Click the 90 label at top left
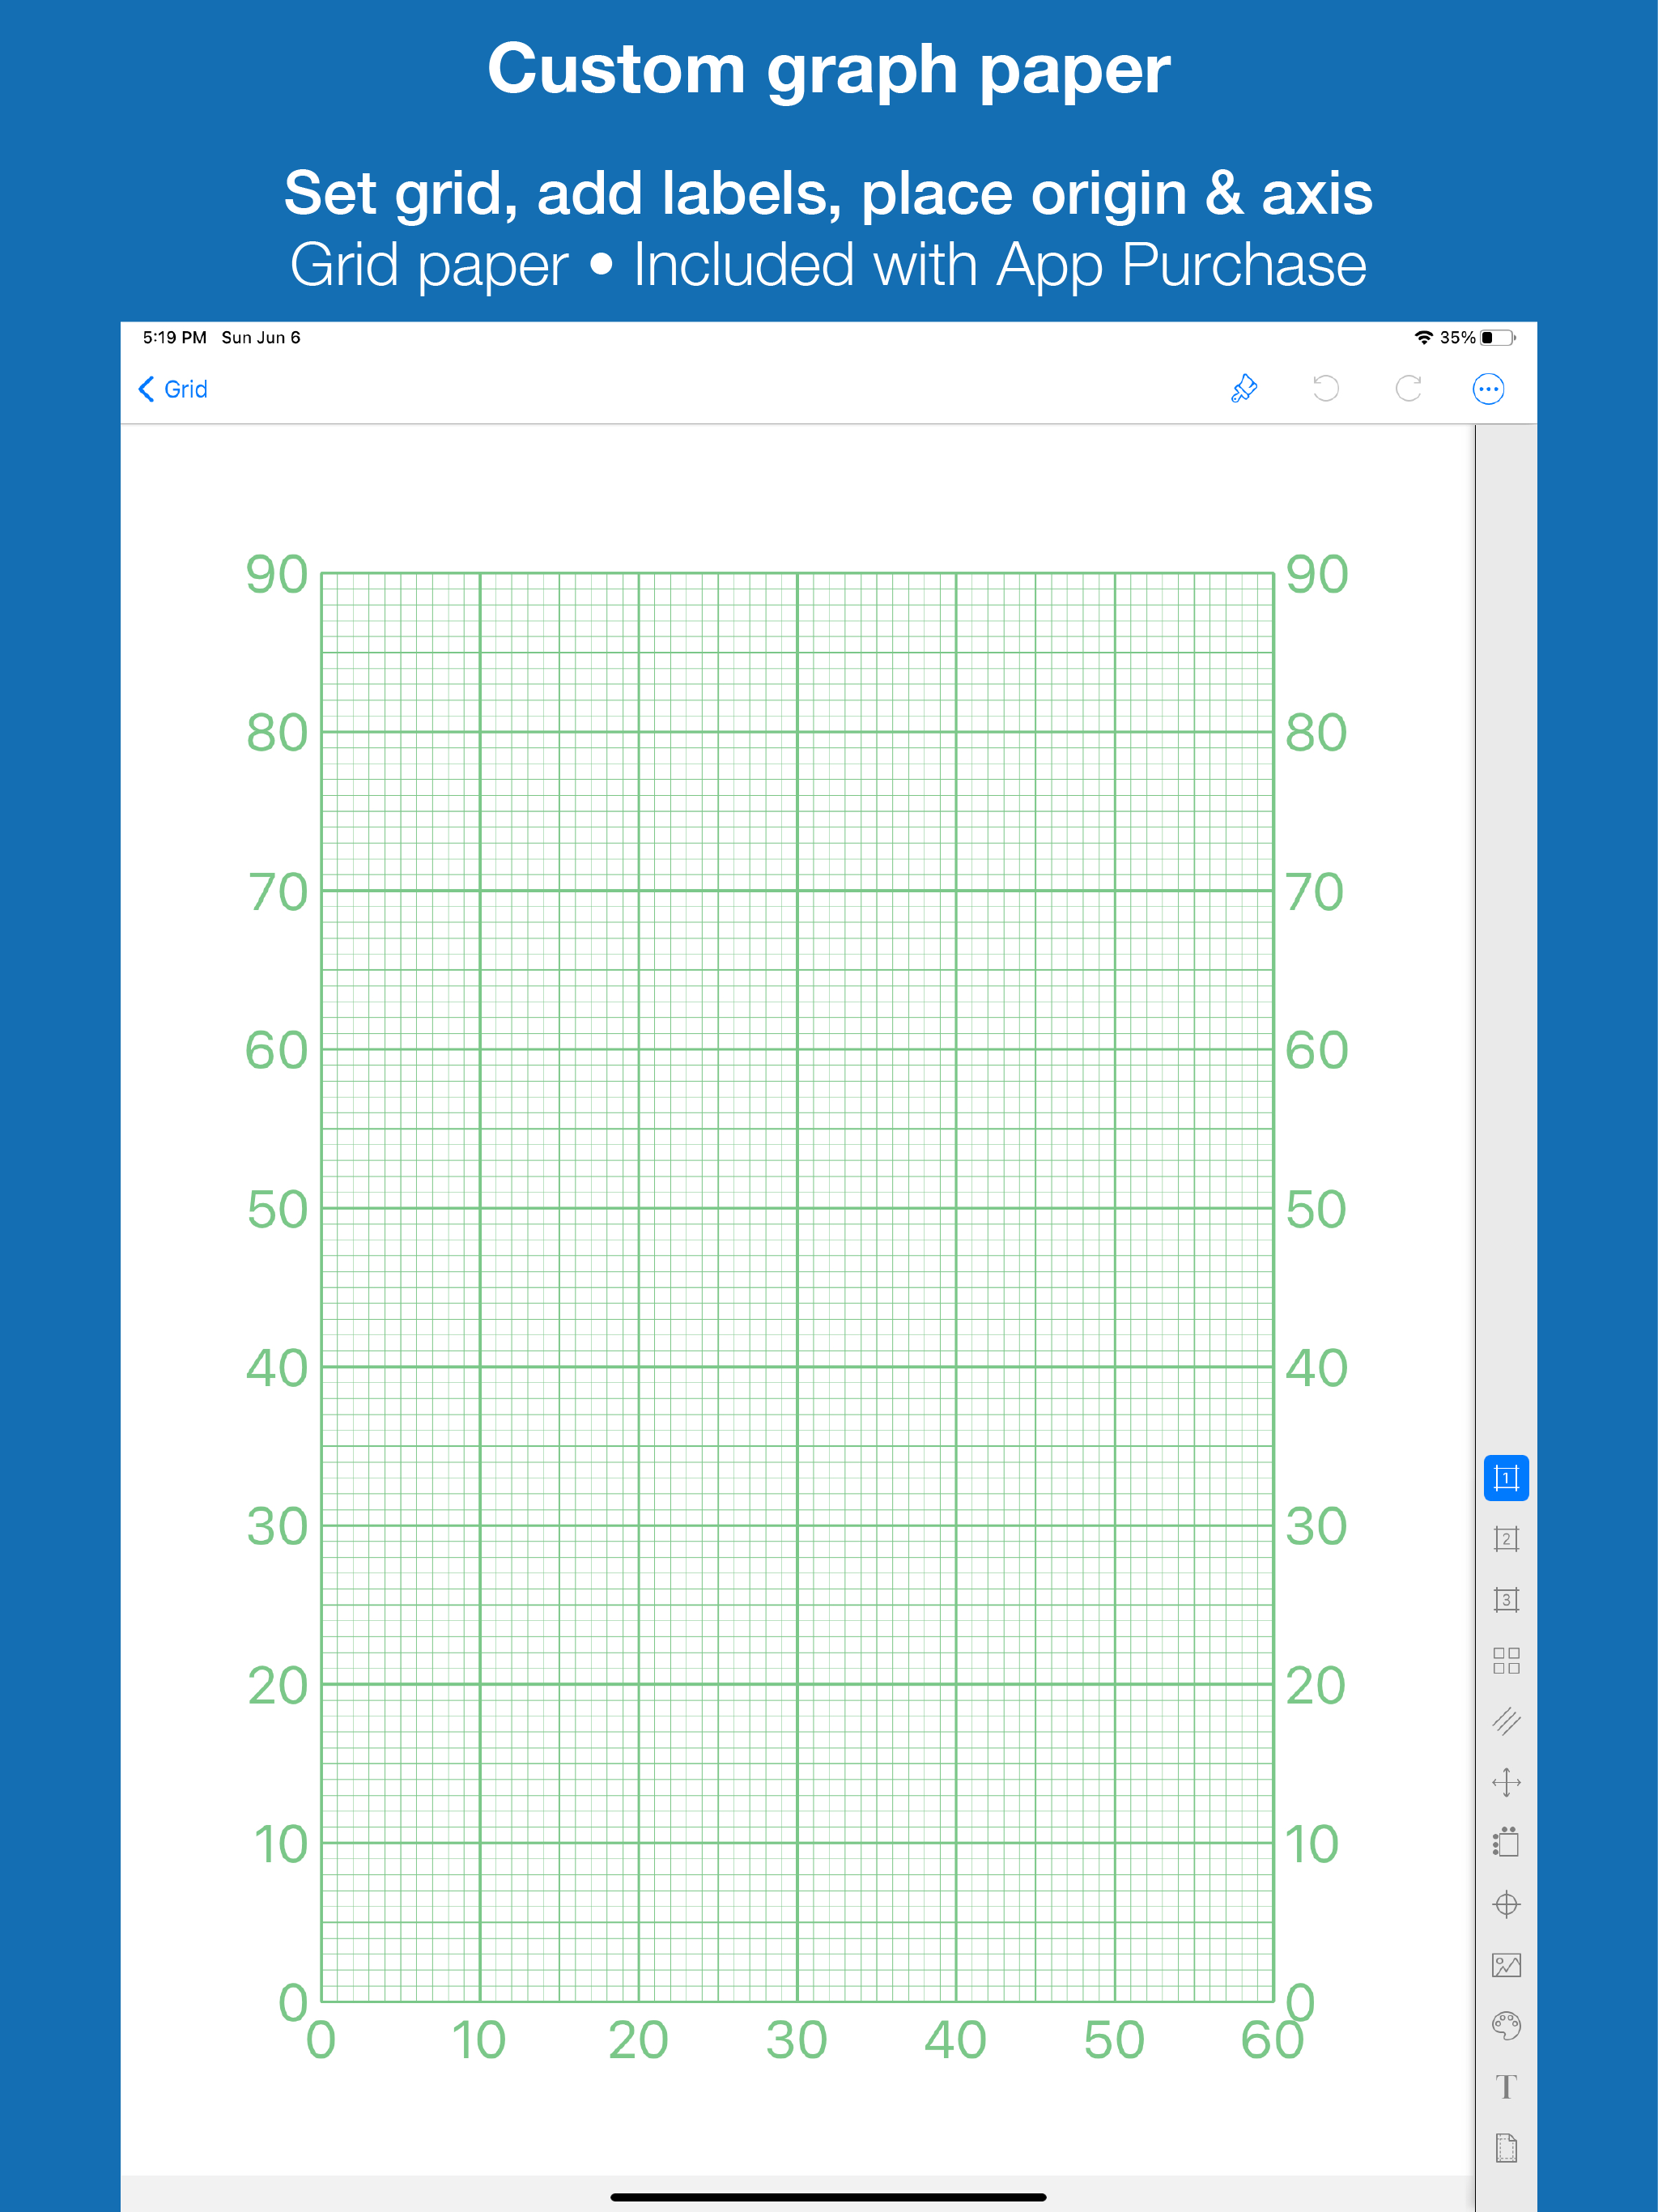Screen dimensions: 1658x2212 (x=277, y=575)
